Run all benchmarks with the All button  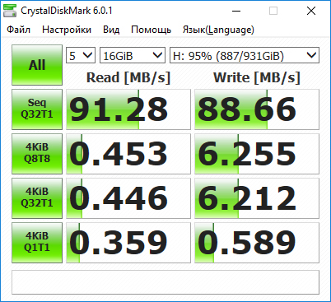(x=37, y=65)
